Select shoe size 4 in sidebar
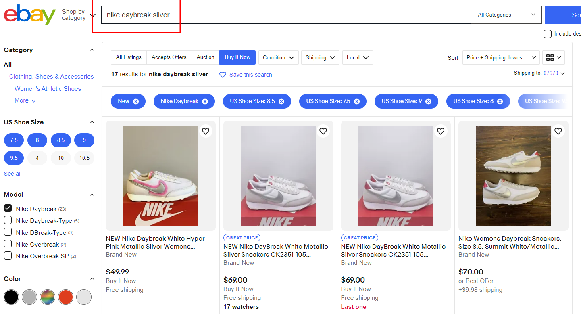The image size is (581, 314). [x=37, y=158]
